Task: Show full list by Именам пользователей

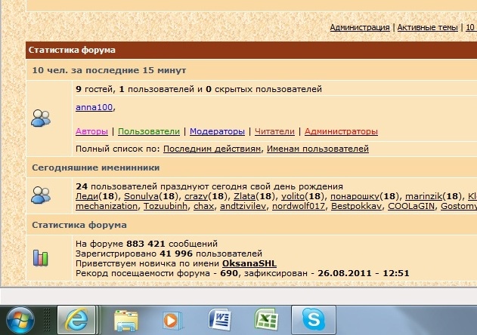Action: [318, 149]
